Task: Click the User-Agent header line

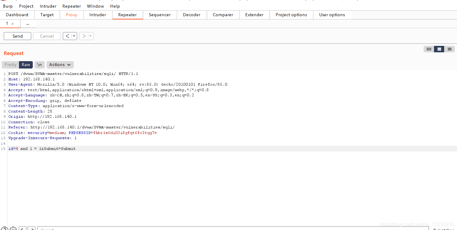Action: (118, 84)
